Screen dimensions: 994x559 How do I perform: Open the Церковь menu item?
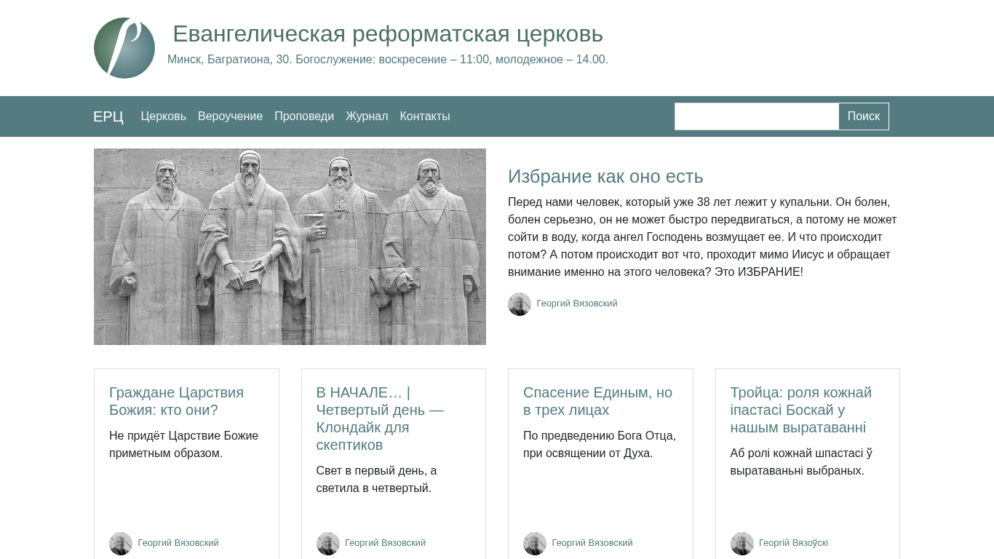click(164, 116)
